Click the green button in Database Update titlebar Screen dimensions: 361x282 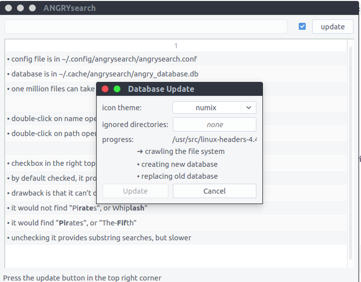click(x=117, y=89)
